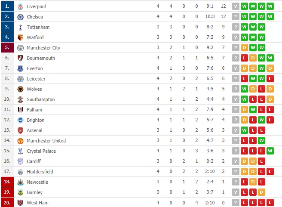Open the Bournemouth team link
The image size is (282, 207).
click(x=41, y=58)
